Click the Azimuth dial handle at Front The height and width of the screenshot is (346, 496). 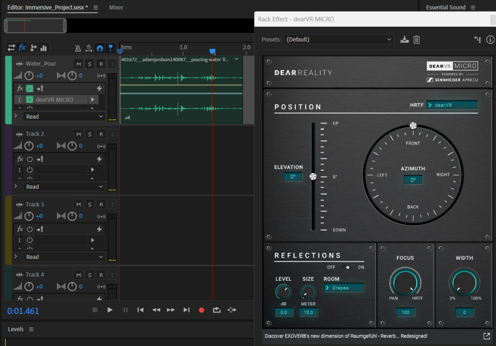pos(413,126)
